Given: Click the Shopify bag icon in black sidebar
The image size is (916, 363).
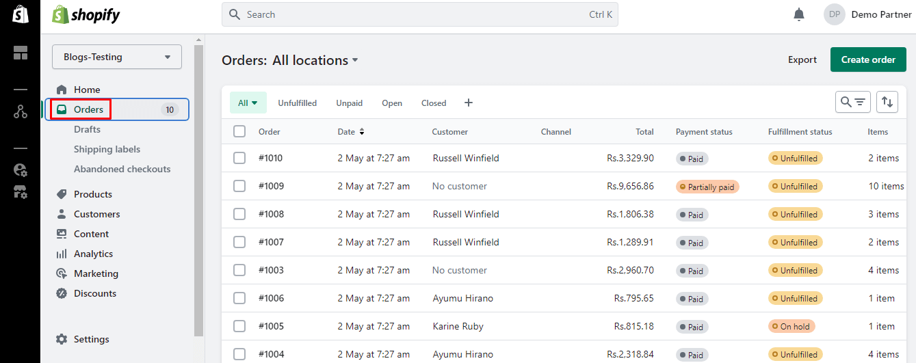Looking at the screenshot, I should [20, 14].
